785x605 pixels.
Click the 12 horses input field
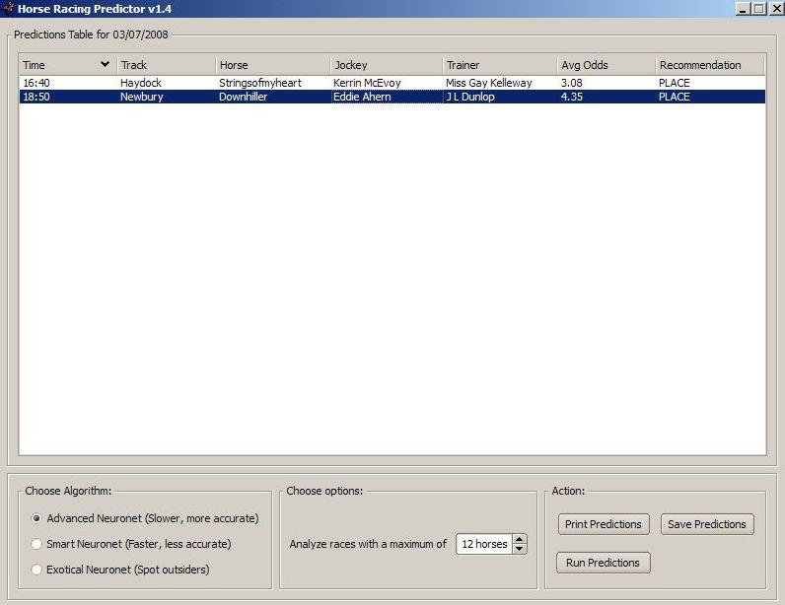[484, 544]
